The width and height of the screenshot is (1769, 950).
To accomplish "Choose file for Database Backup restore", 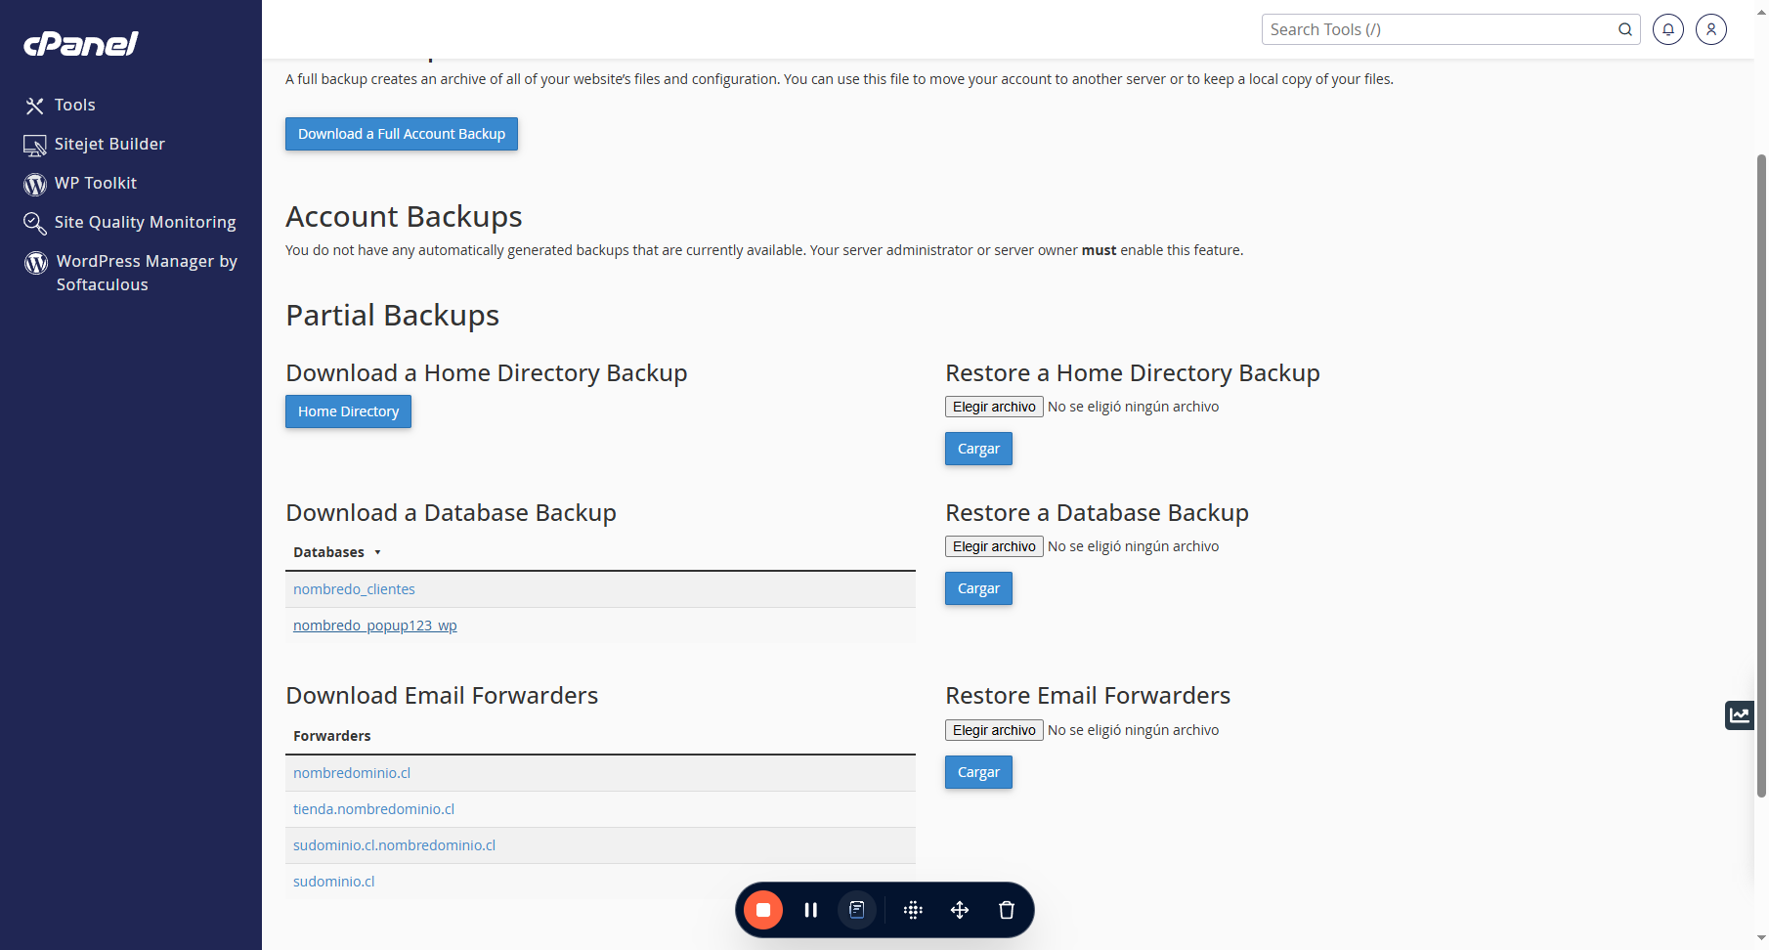I will (x=994, y=546).
